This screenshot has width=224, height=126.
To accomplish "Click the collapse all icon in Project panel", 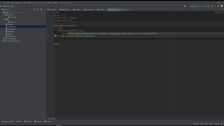I will click(x=34, y=9).
